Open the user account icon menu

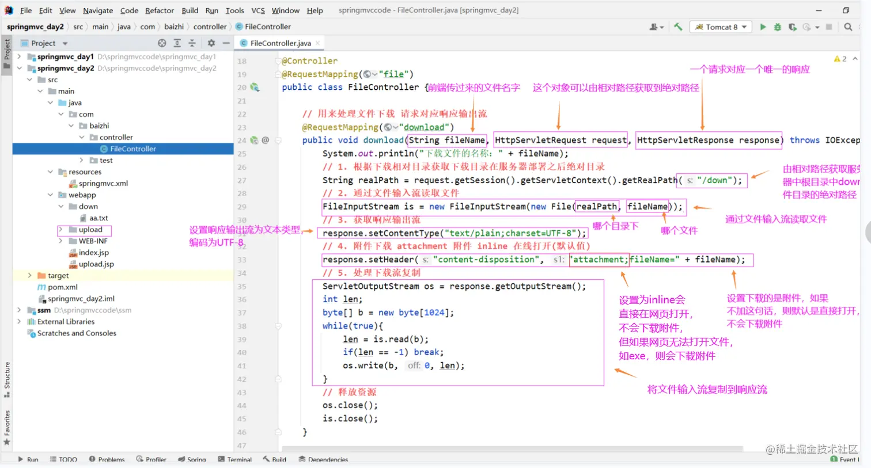[x=656, y=27]
